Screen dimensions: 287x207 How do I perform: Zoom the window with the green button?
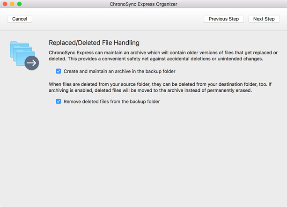[x=19, y=4]
